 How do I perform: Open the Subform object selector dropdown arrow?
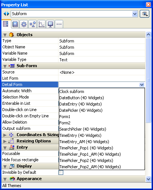click(x=135, y=14)
